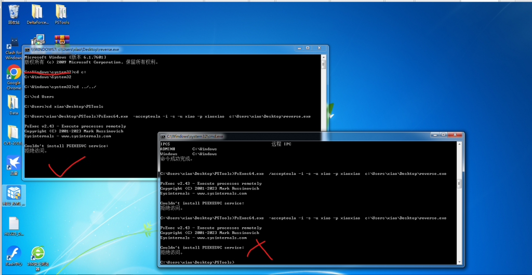Click the scroll-up arrow in reverse.exe window
532x275 pixels.
pyautogui.click(x=324, y=58)
